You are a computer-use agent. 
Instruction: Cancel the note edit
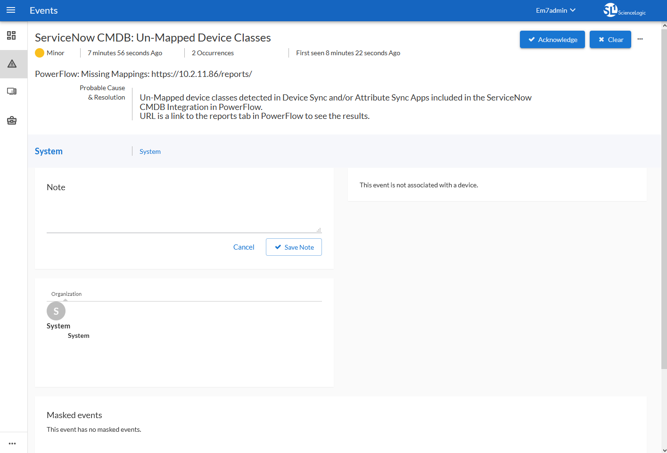(x=244, y=247)
